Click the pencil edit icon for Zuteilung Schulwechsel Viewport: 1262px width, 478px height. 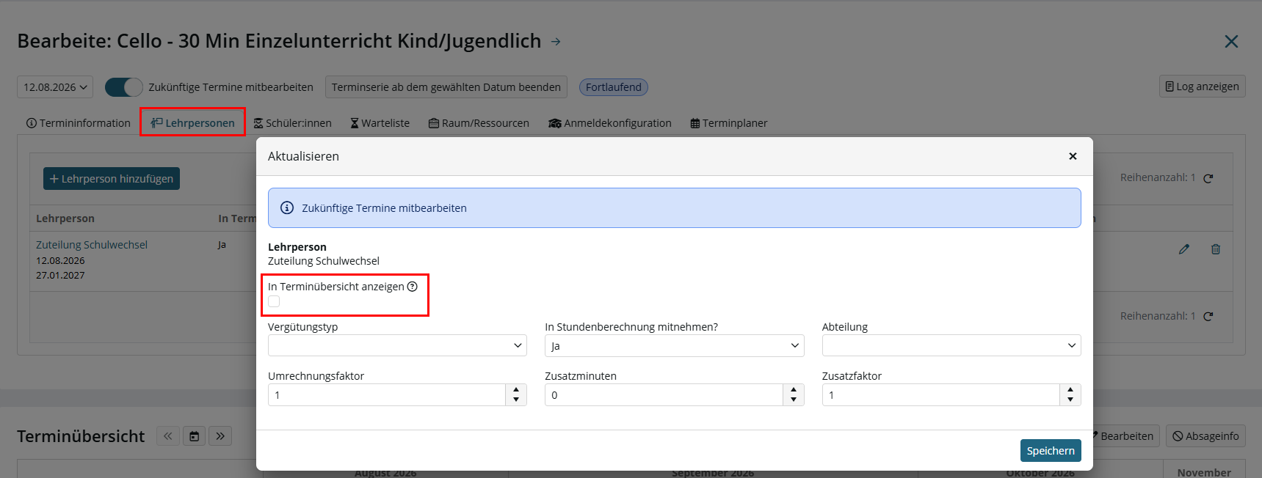[x=1184, y=249]
